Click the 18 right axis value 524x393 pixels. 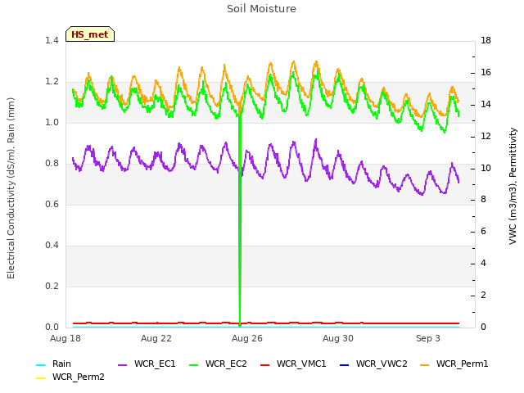tap(486, 41)
